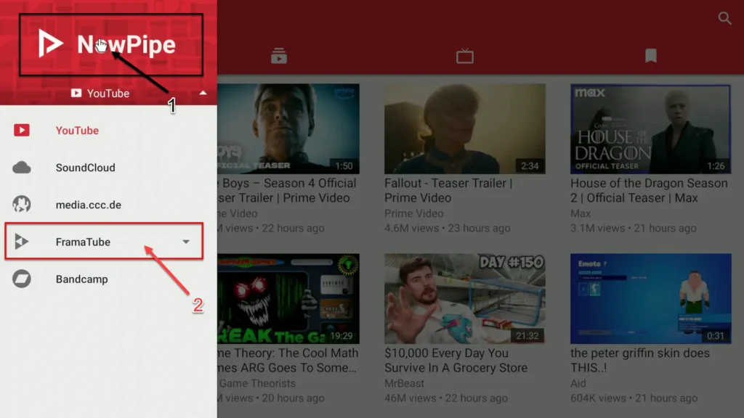Open the TV channels tab icon
Image resolution: width=744 pixels, height=418 pixels.
(464, 56)
